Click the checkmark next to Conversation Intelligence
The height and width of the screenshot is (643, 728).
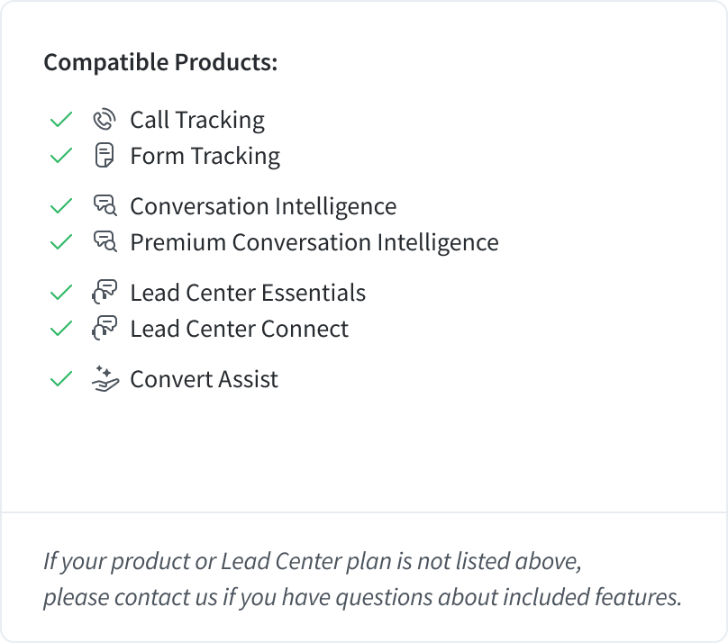click(x=61, y=205)
